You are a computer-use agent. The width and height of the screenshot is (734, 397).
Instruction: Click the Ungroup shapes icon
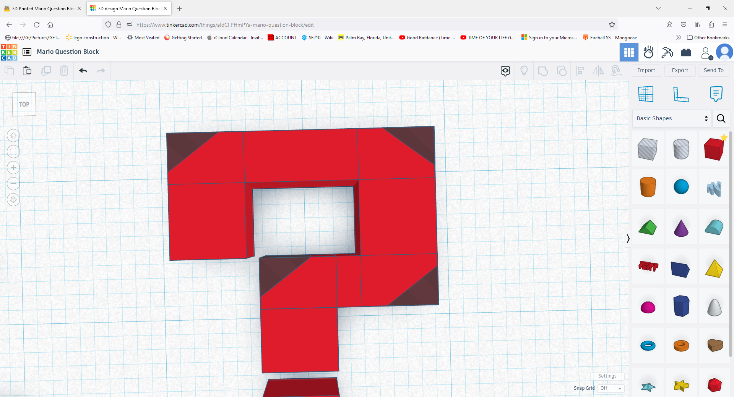[562, 71]
